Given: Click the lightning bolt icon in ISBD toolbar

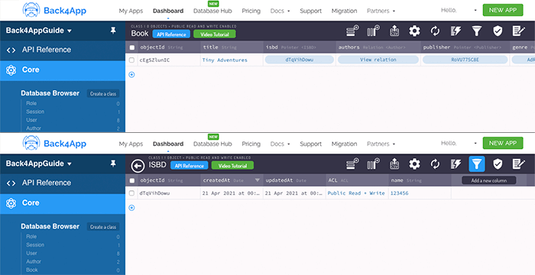Looking at the screenshot, I should click(456, 164).
